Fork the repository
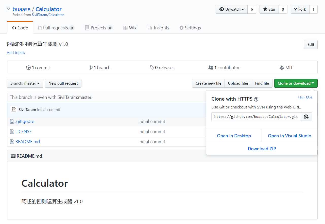 (x=300, y=9)
